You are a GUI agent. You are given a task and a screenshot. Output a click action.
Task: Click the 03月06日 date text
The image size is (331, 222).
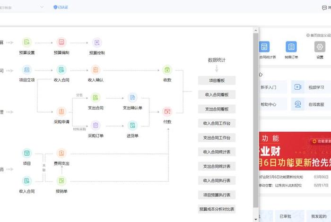pyautogui.click(x=321, y=177)
